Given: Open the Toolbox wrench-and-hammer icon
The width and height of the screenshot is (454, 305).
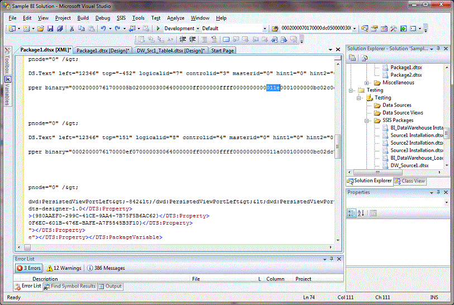Looking at the screenshot, I should (x=394, y=28).
